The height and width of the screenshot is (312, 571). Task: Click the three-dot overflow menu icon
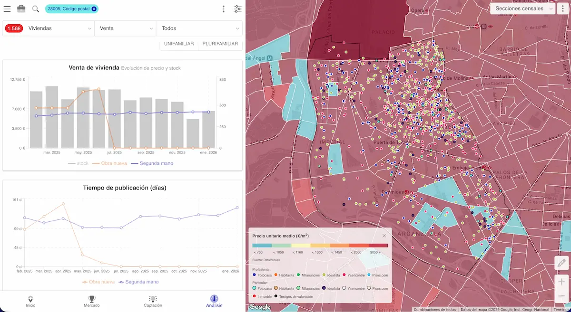pyautogui.click(x=224, y=9)
